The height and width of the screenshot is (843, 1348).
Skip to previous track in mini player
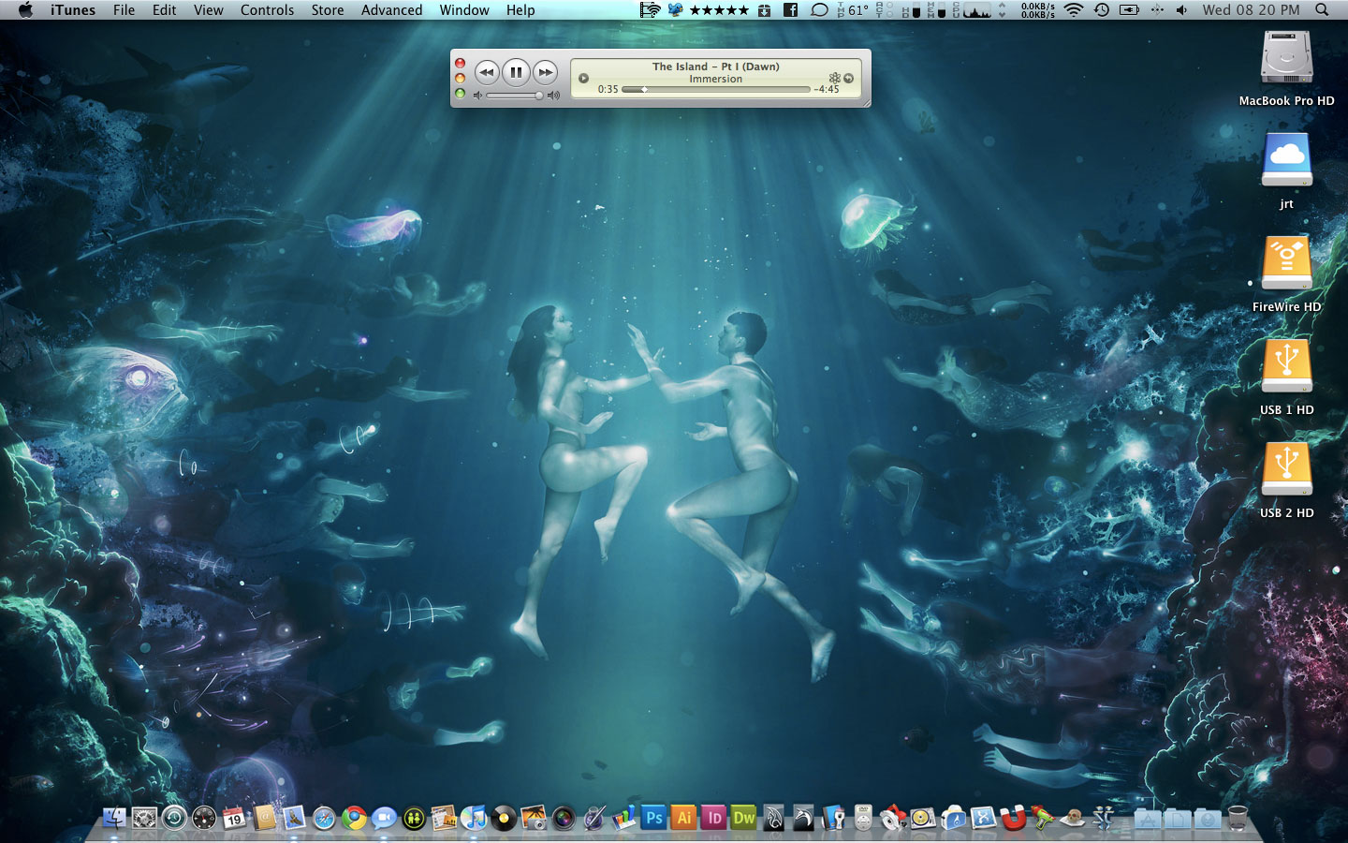(487, 72)
